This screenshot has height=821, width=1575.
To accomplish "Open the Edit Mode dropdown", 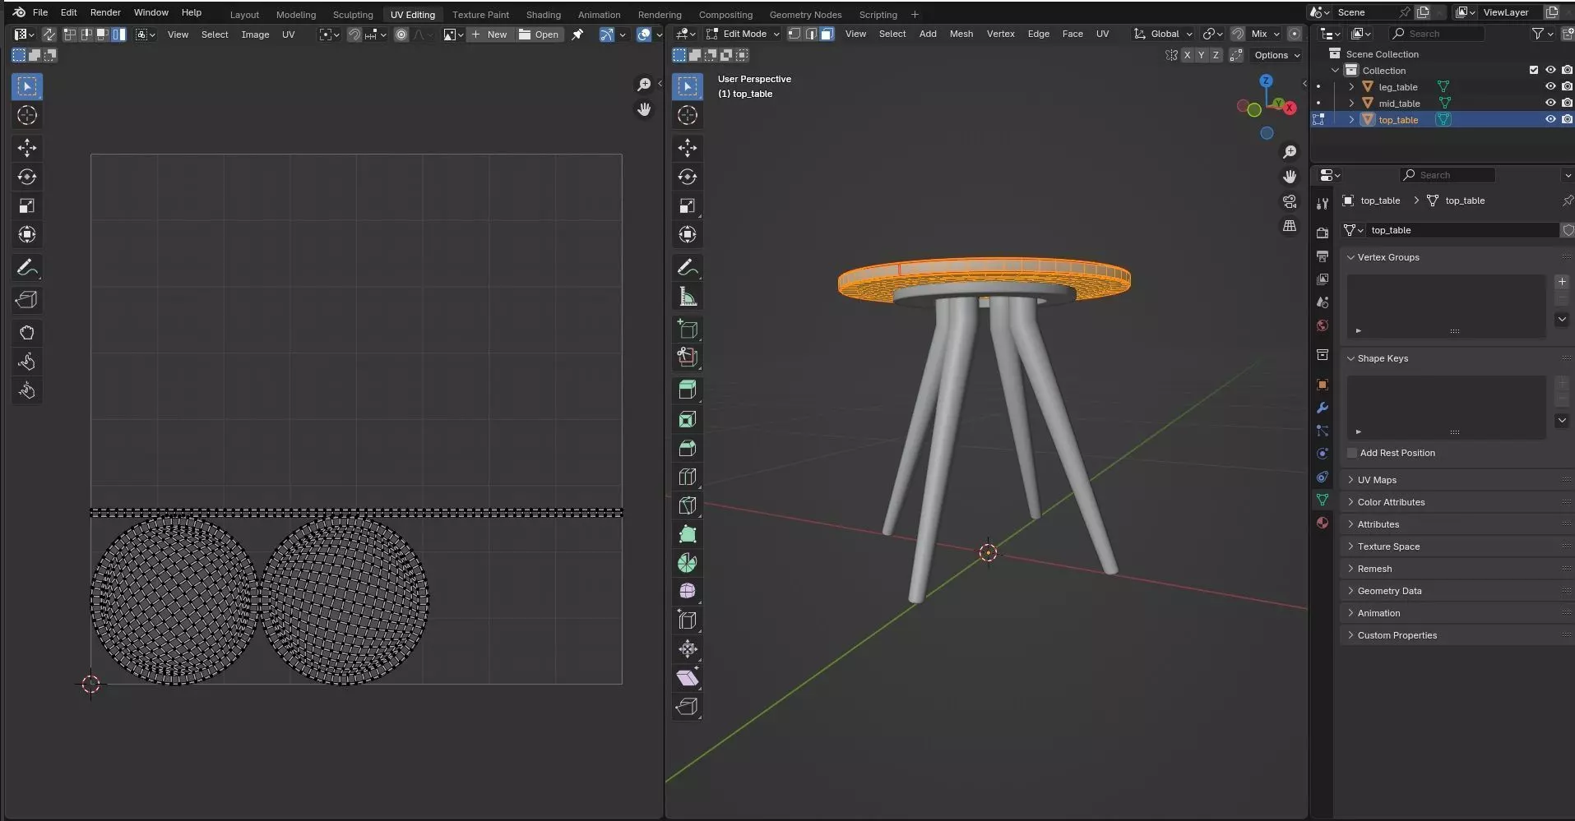I will (x=743, y=34).
